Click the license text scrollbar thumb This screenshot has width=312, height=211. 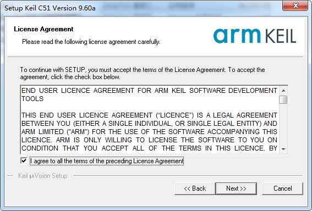pos(283,99)
